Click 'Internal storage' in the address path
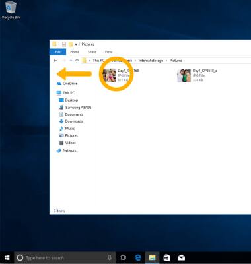The height and width of the screenshot is (264, 251). (x=151, y=61)
